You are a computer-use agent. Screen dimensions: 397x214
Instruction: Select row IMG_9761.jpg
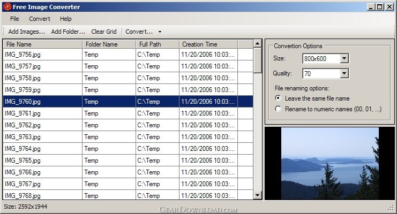point(128,113)
